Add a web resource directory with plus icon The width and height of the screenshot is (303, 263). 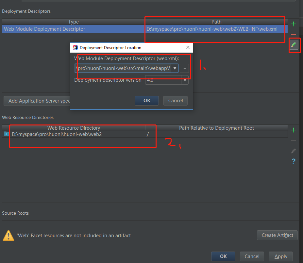click(x=293, y=130)
